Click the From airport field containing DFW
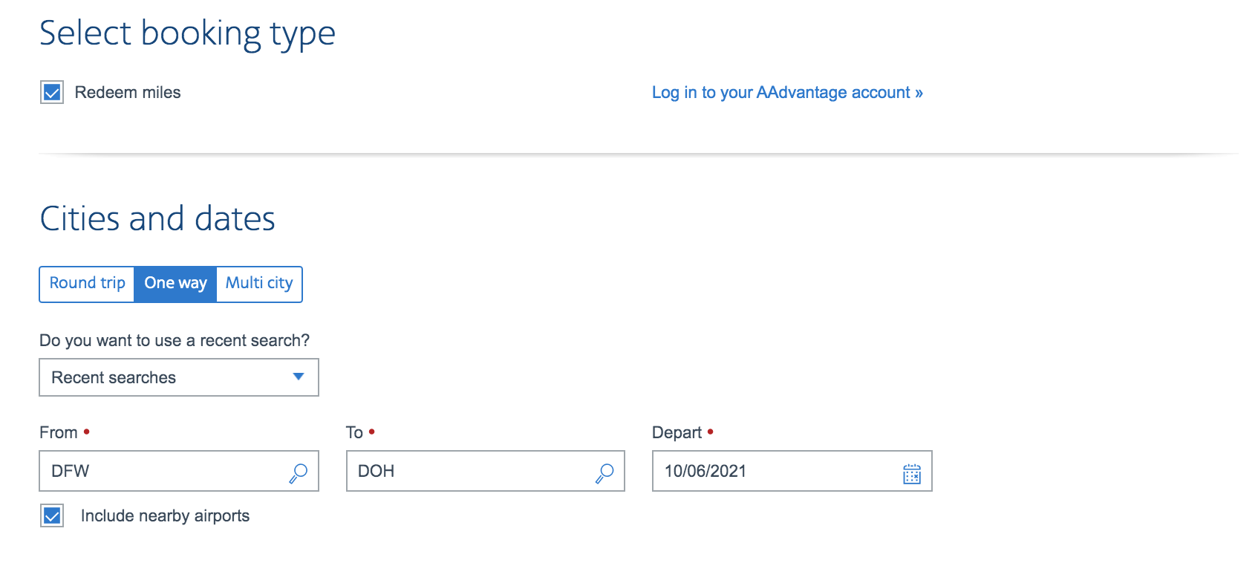Screen dimensions: 1258x563 pos(179,471)
